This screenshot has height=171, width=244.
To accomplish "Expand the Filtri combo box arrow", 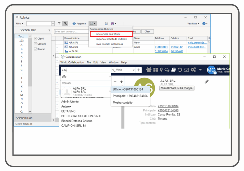I will (x=53, y=24).
